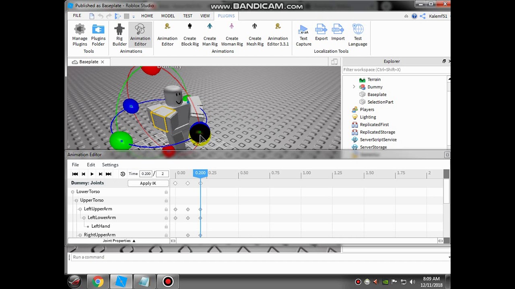Viewport: 515px width, 289px height.
Task: Toggle lock on UpperTorso joint
Action: coord(166,200)
